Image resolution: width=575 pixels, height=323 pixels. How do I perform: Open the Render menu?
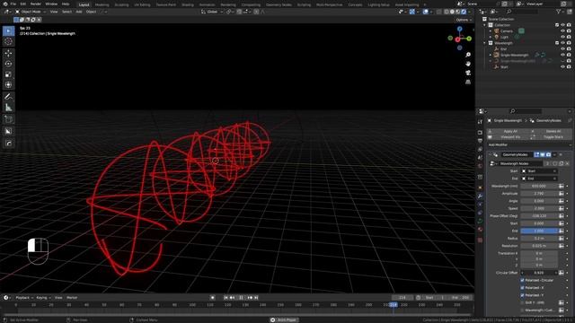tap(36, 4)
